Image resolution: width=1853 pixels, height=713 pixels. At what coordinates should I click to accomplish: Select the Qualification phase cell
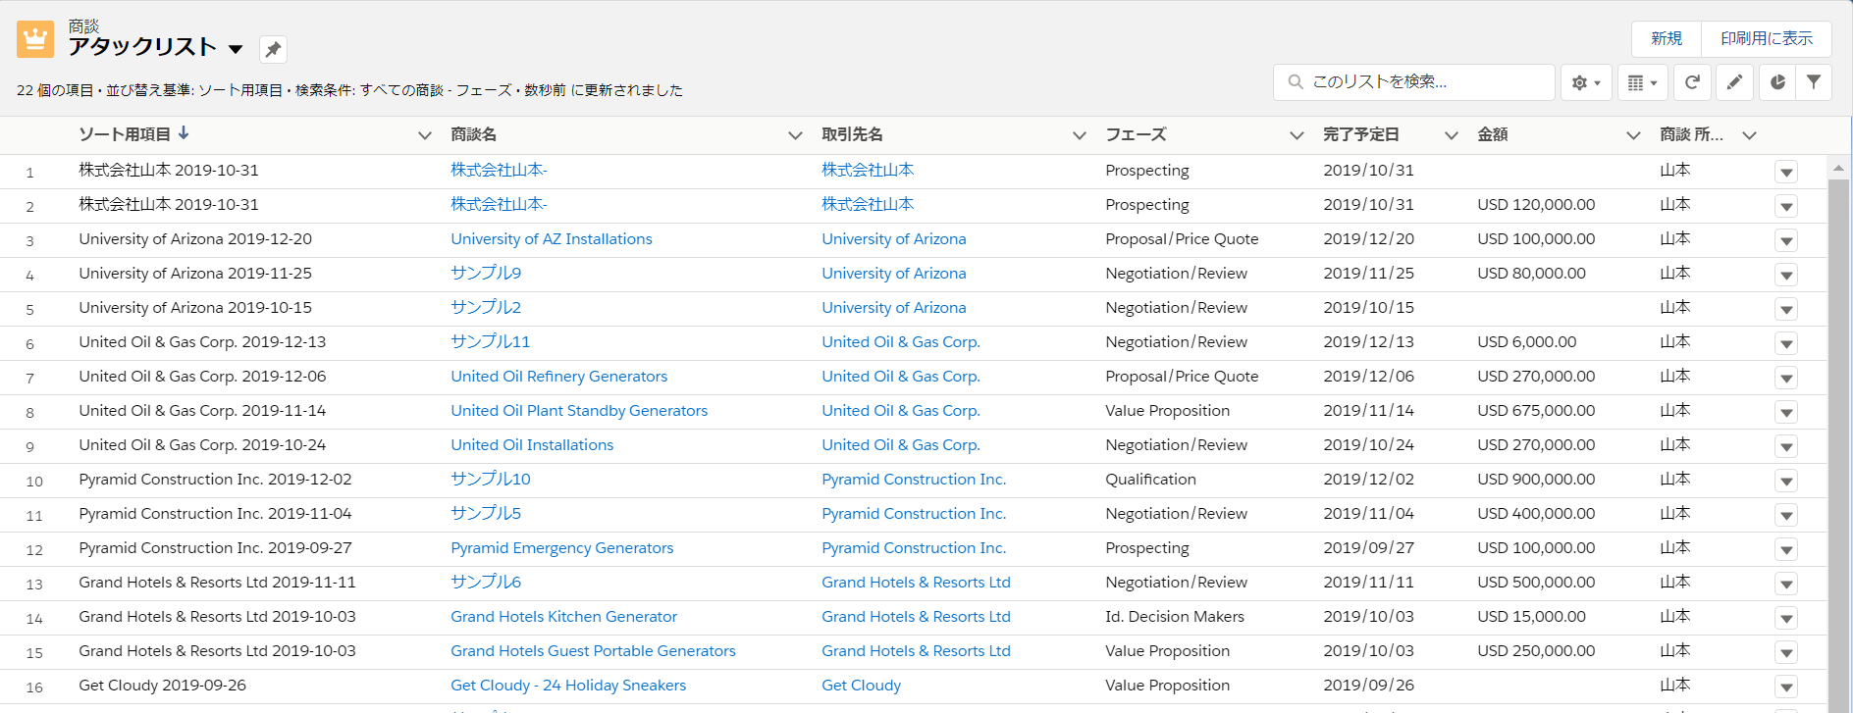point(1150,479)
